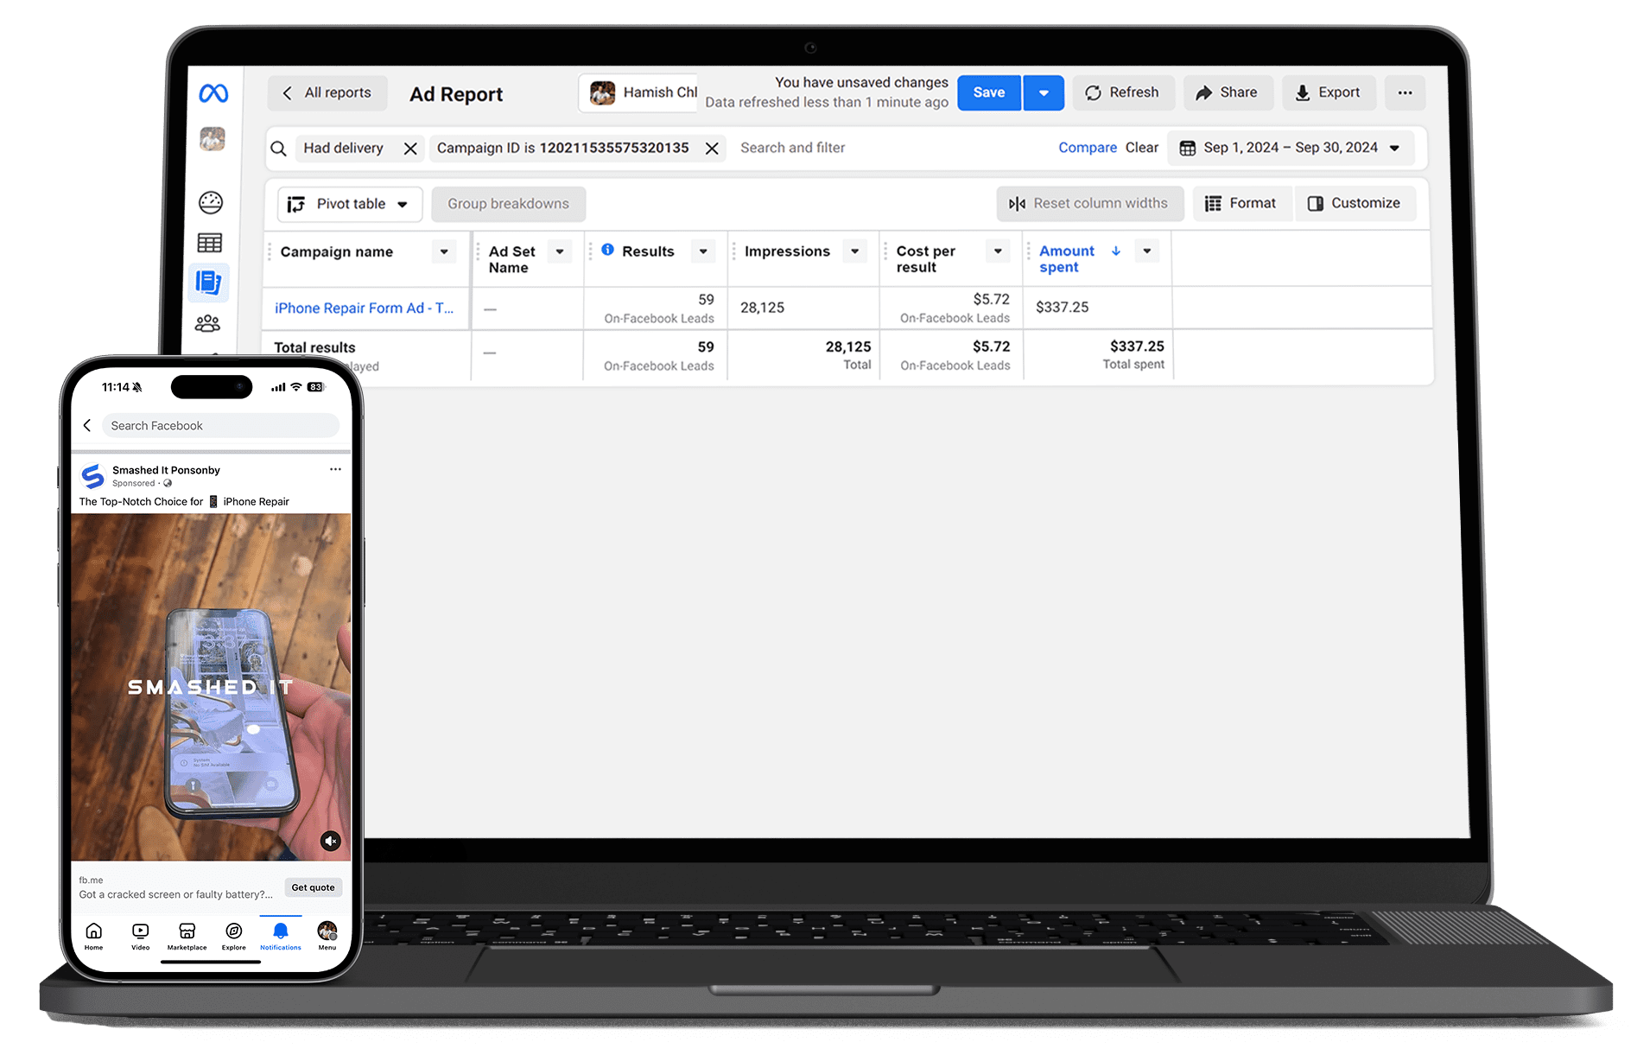Open Smashed It Ponsonby logo on phone
The width and height of the screenshot is (1637, 1055).
point(92,476)
